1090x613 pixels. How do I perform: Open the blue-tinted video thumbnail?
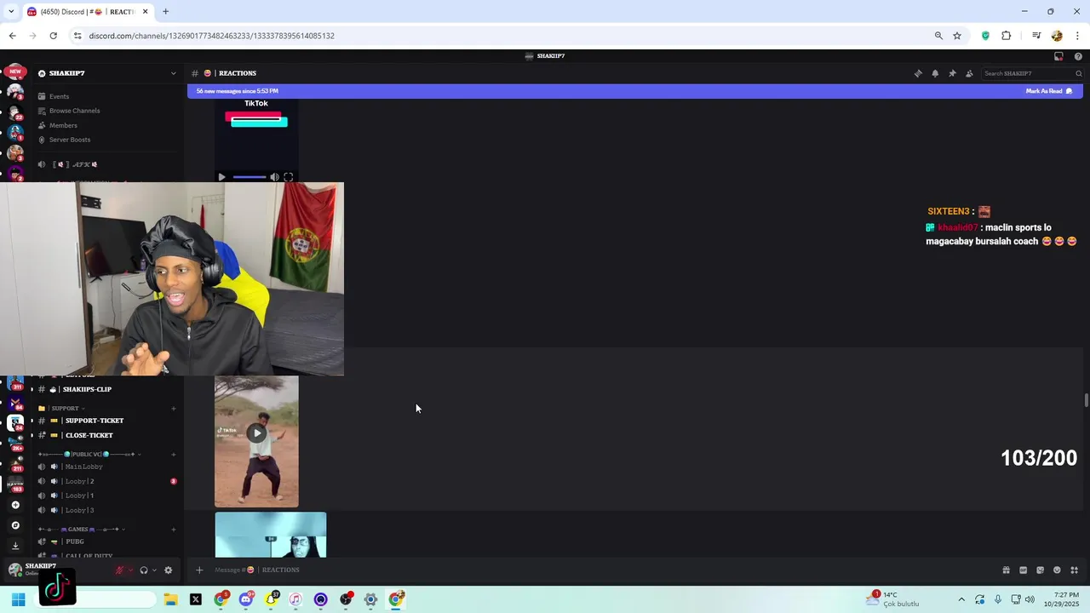270,535
